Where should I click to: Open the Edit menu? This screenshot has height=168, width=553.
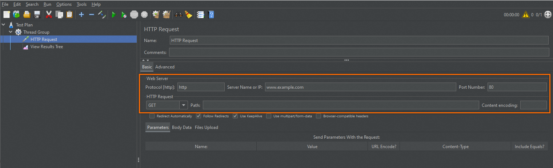17,4
